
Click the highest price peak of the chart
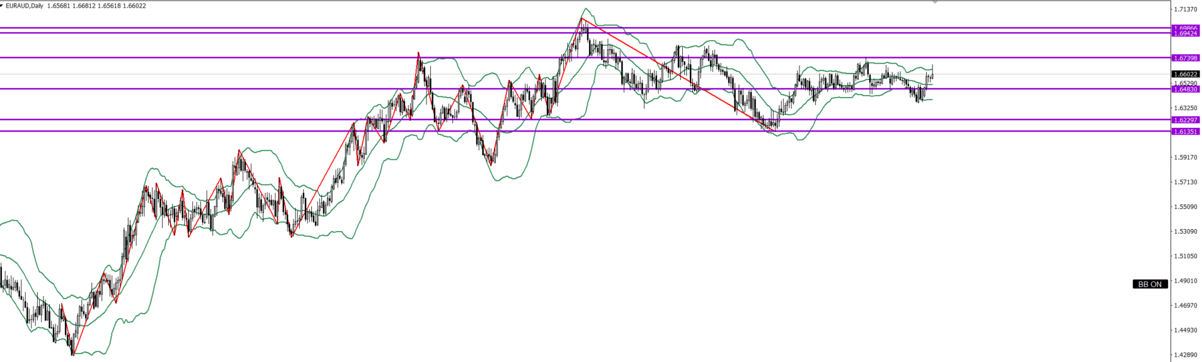click(x=582, y=19)
